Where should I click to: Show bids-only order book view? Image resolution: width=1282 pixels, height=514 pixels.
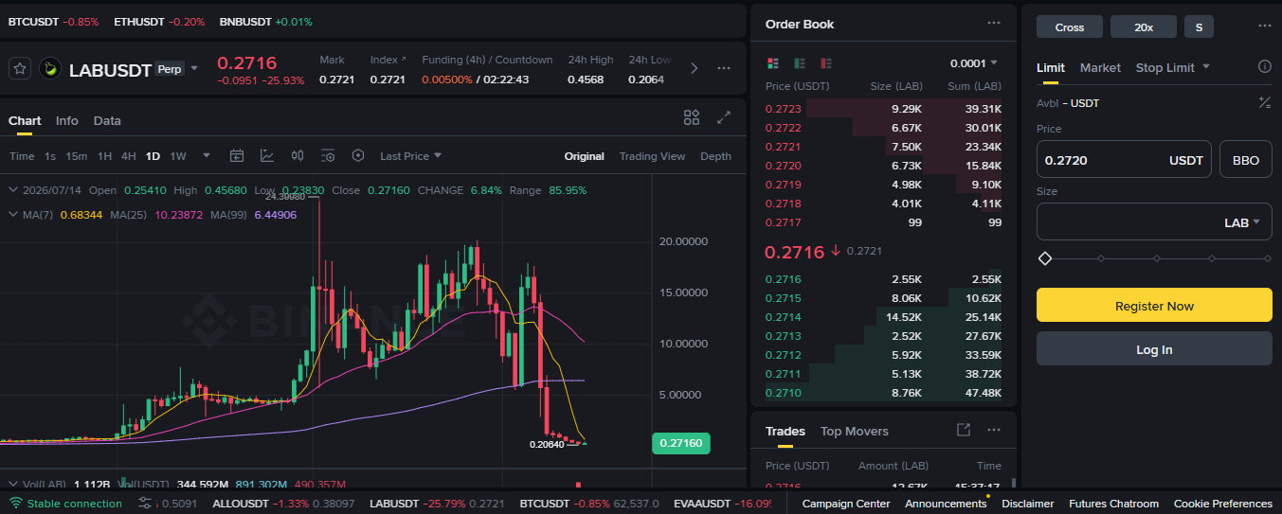click(x=800, y=63)
